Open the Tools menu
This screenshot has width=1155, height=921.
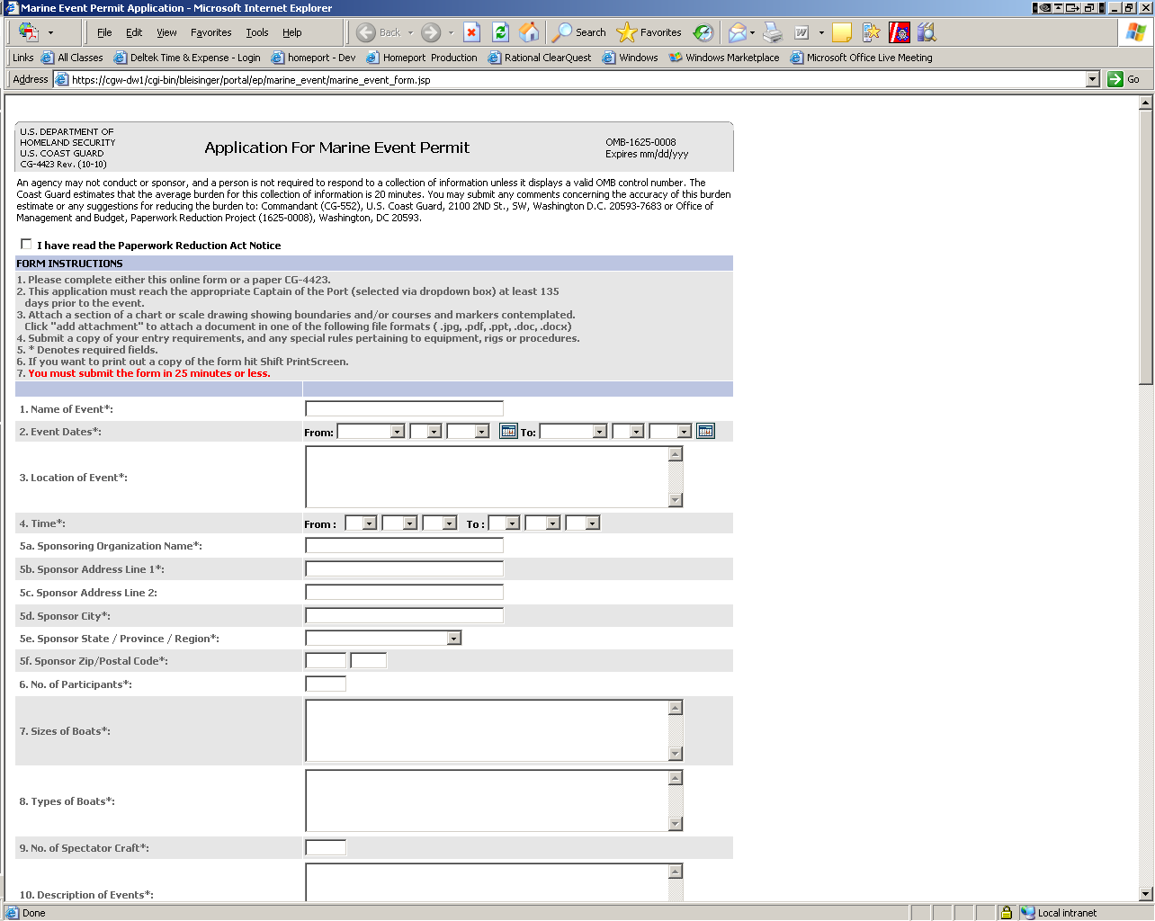257,32
